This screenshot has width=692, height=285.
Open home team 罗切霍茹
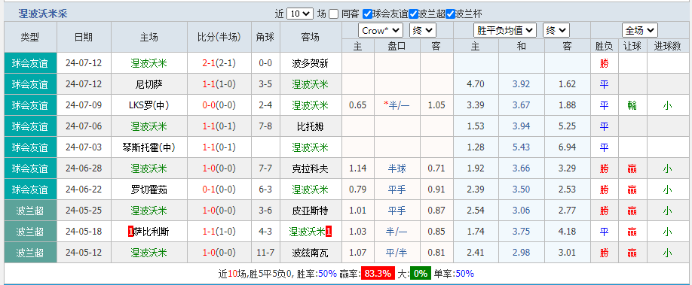(149, 189)
